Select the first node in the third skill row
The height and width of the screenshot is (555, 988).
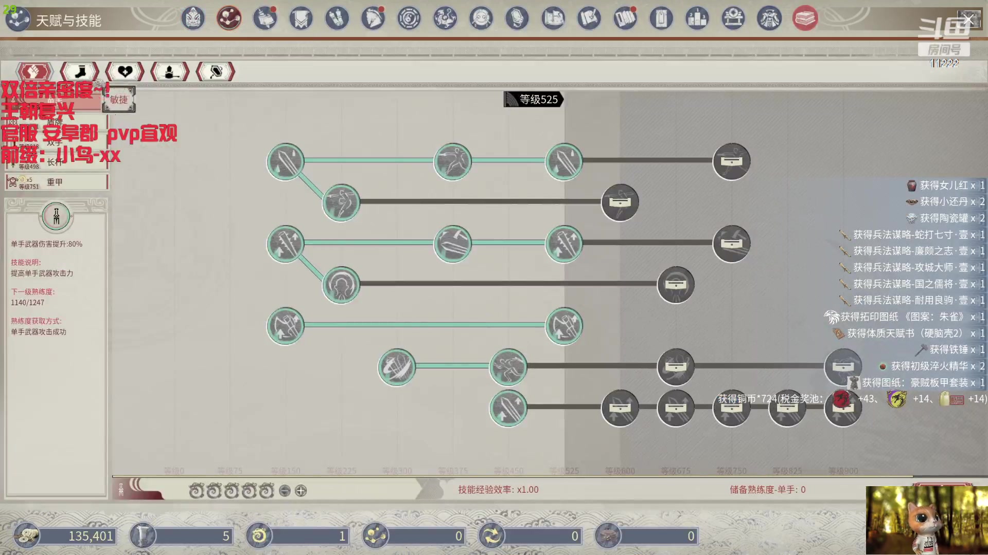286,244
